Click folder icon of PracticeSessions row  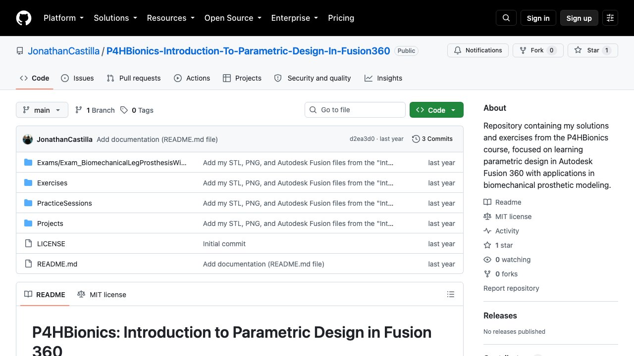pyautogui.click(x=28, y=203)
